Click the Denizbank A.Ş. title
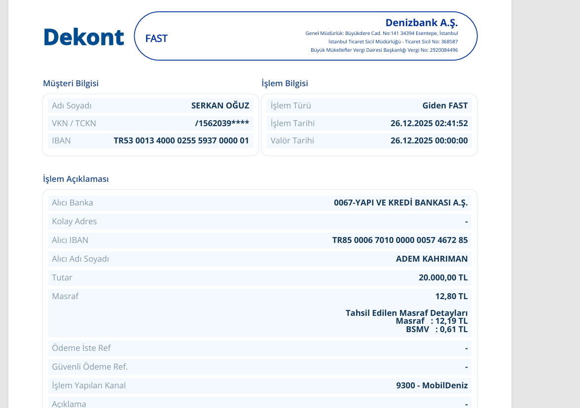Screen dimensions: 580x408 [421, 23]
